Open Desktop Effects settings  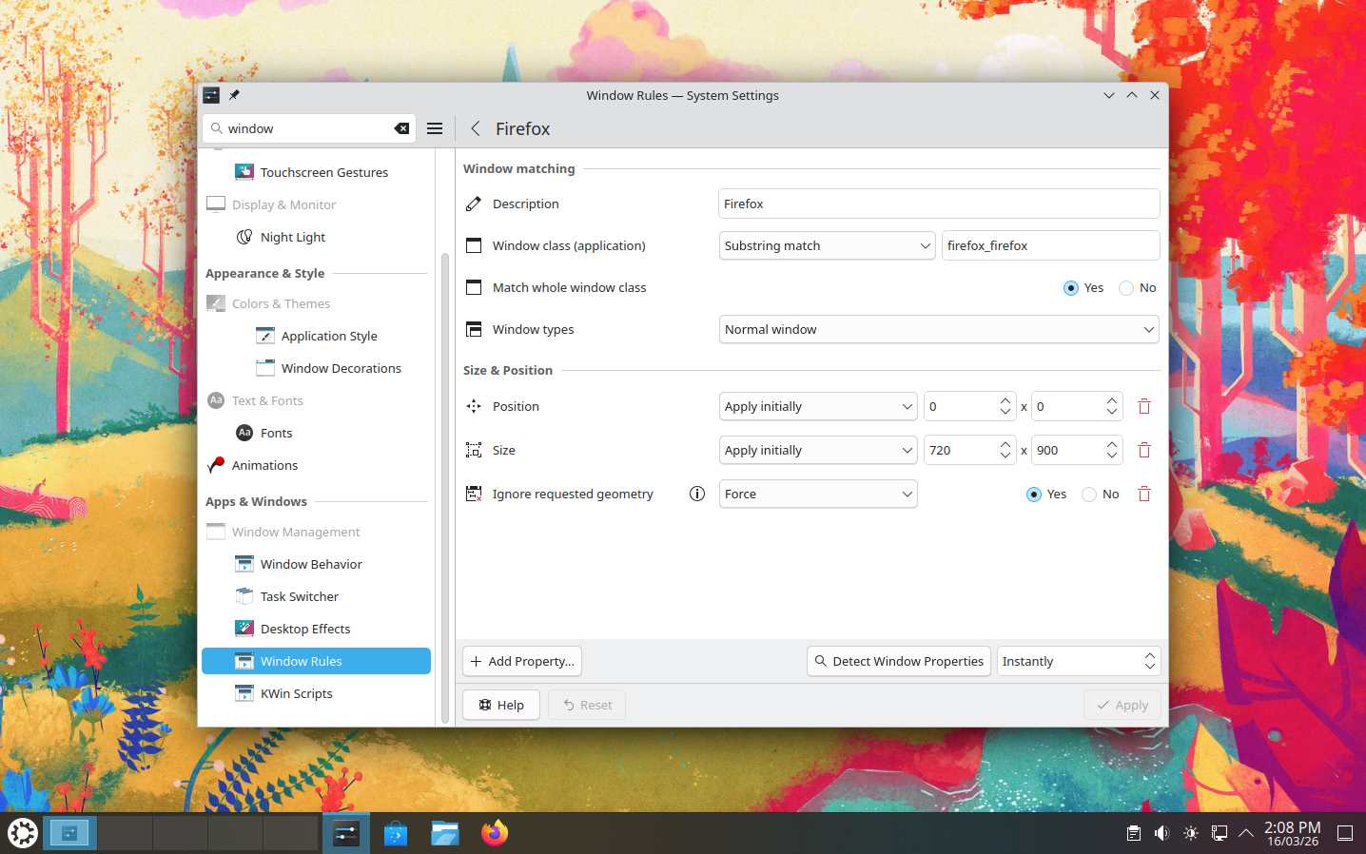pos(316,629)
